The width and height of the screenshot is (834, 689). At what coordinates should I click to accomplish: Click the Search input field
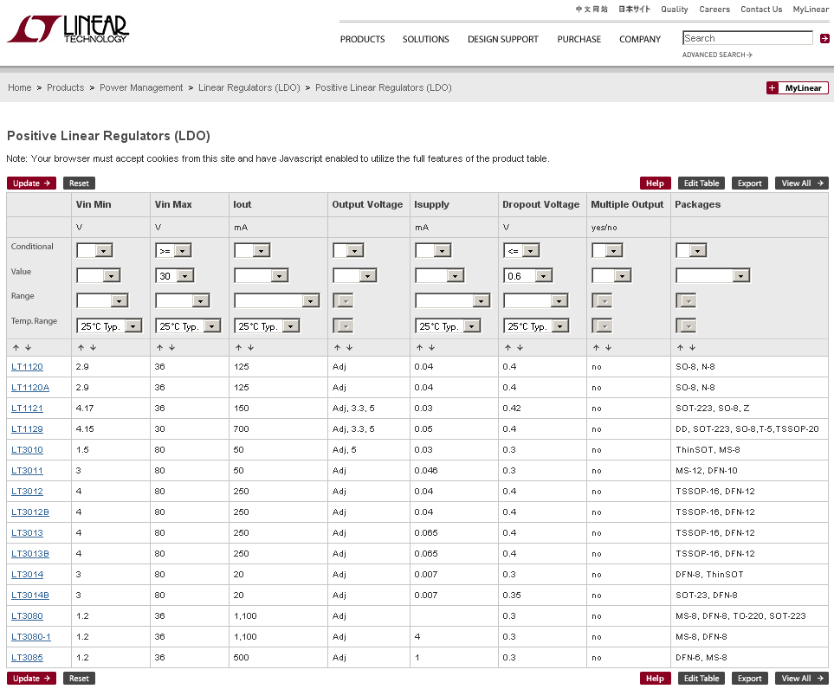(x=747, y=38)
